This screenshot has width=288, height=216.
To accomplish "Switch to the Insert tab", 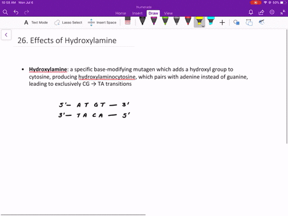I will point(137,13).
